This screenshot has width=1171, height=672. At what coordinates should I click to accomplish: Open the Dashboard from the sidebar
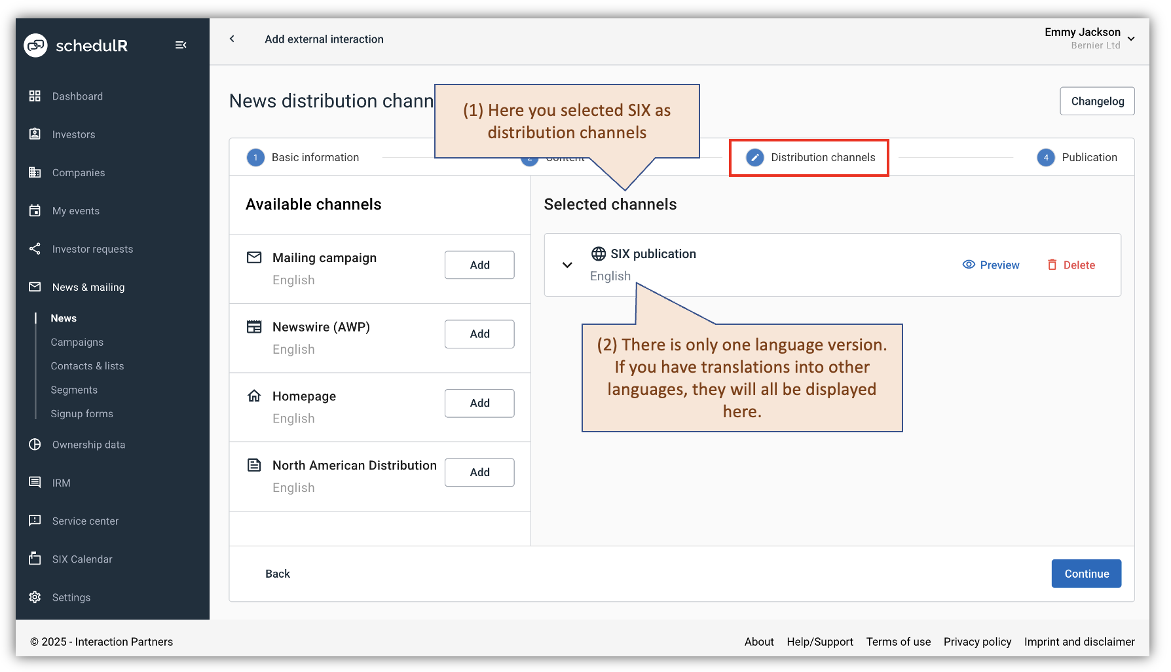77,96
